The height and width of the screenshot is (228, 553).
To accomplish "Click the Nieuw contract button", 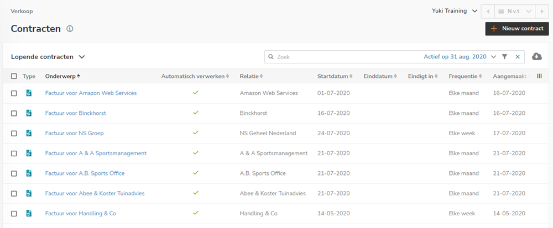I will pos(517,29).
